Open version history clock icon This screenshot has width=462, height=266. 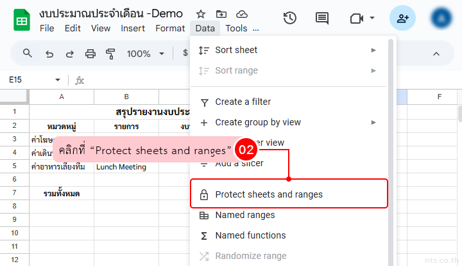[x=289, y=18]
